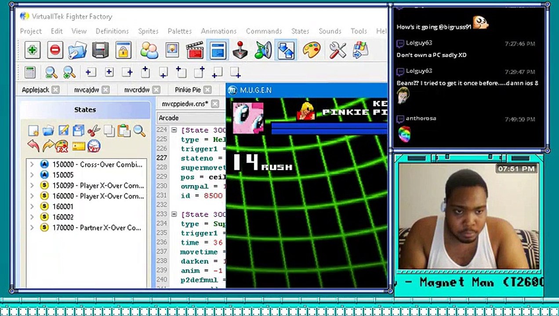This screenshot has width=559, height=316.
Task: Toggle the blue arrows States toolbar icon
Action: click(286, 50)
